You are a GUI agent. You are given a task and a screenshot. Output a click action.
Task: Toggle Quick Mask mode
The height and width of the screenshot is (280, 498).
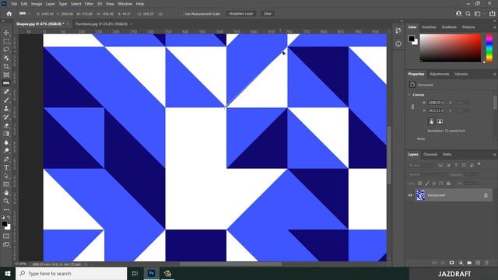(6, 236)
